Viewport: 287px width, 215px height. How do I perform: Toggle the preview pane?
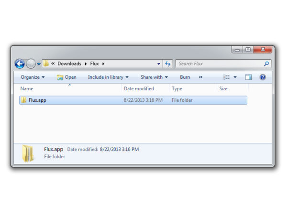coord(248,77)
